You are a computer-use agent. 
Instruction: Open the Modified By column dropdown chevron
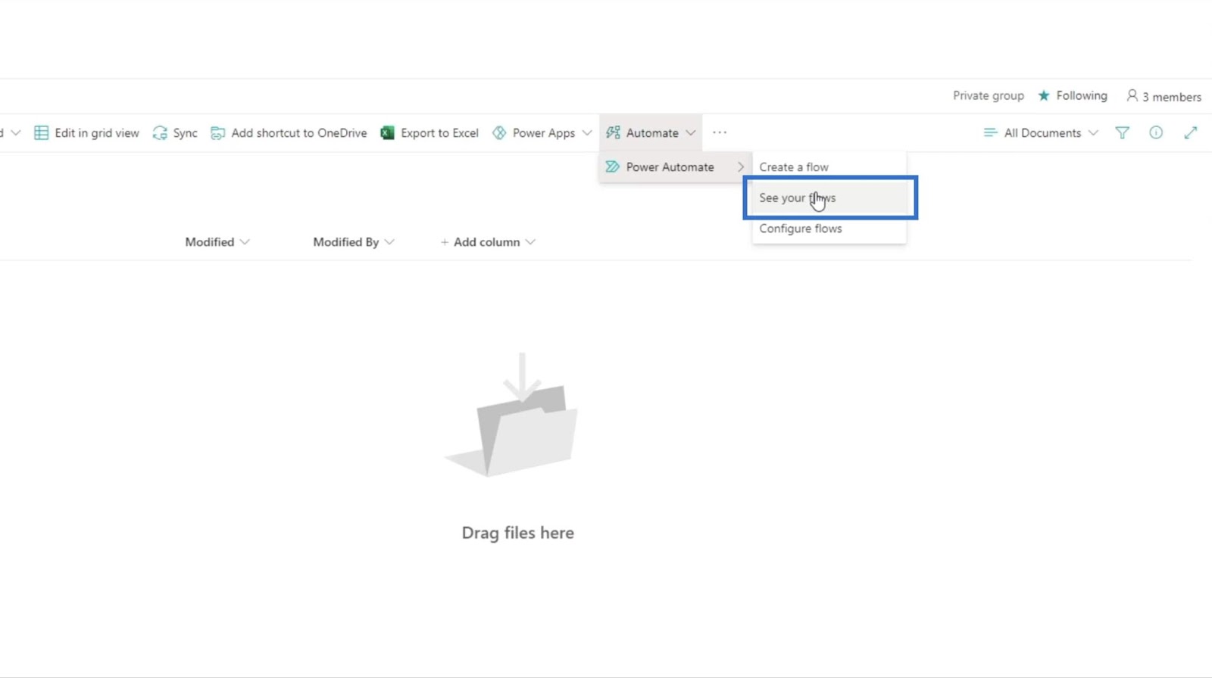[389, 242]
